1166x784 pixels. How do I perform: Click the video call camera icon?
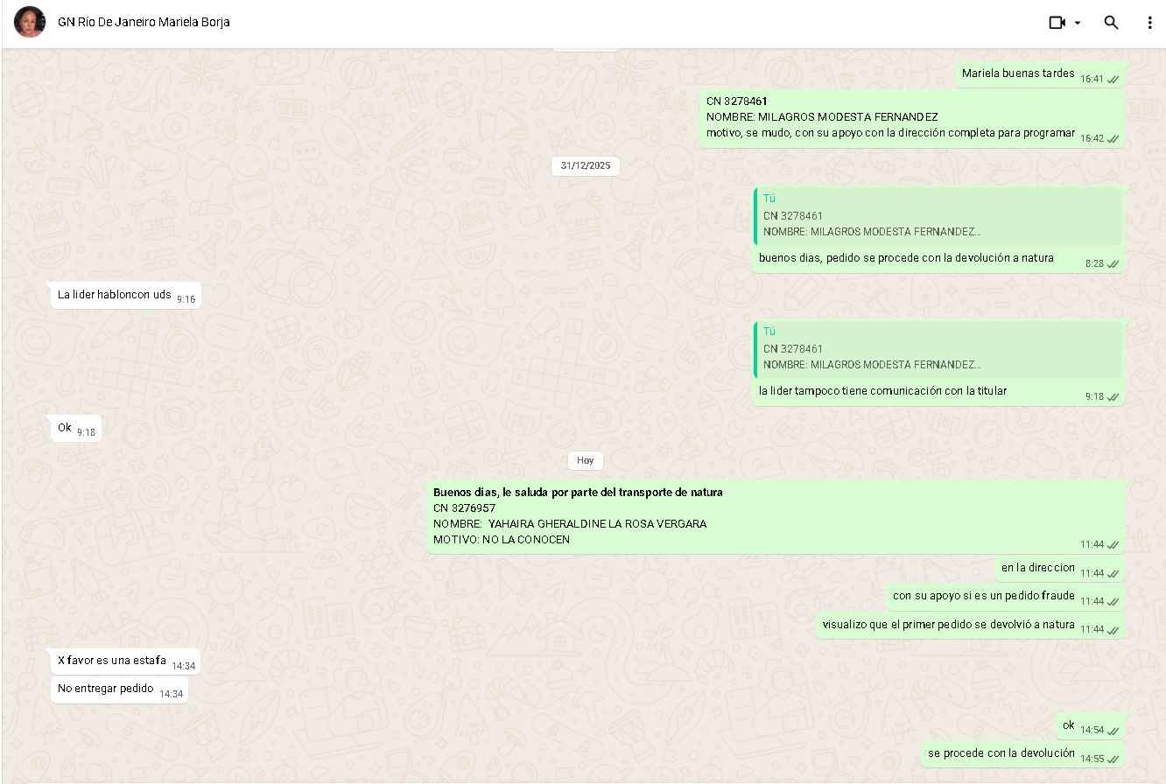pos(1057,23)
